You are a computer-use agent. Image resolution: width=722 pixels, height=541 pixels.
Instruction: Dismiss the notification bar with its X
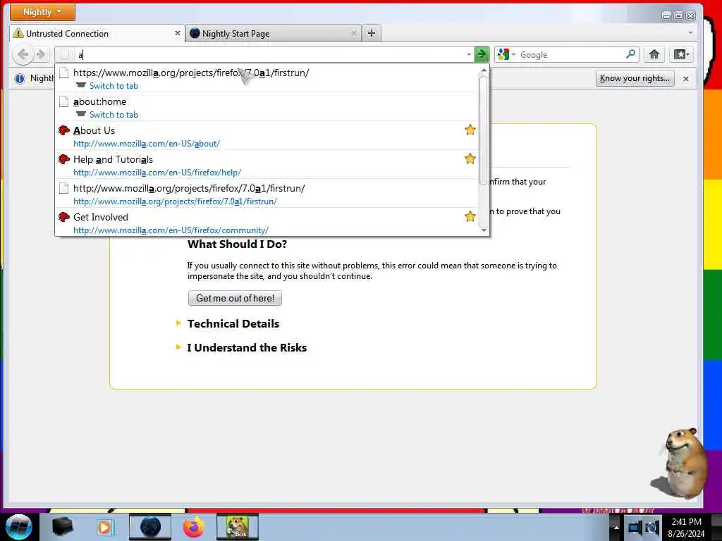[x=685, y=79]
